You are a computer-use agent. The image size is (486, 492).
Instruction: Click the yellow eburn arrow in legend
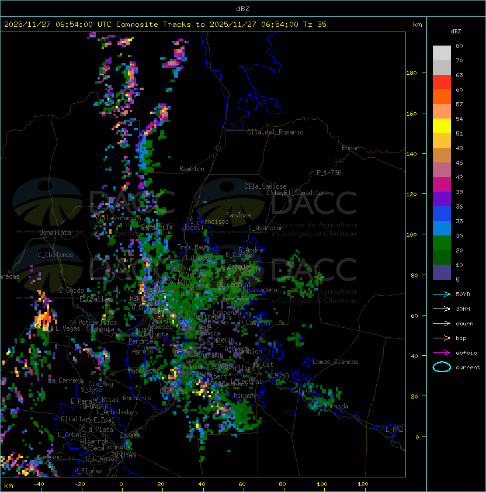click(x=442, y=324)
